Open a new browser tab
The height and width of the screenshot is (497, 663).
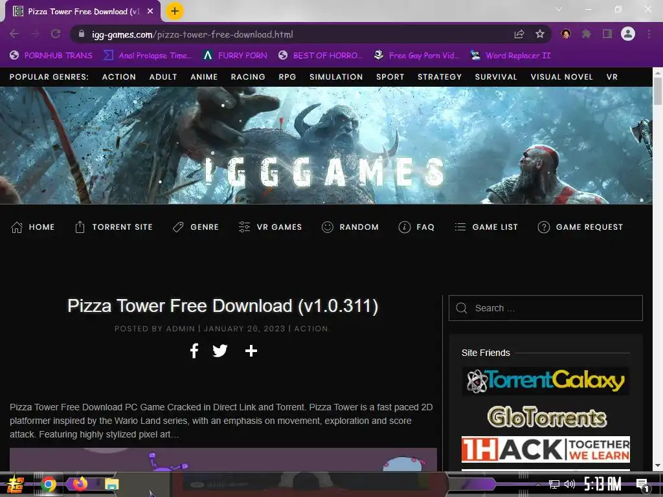(x=175, y=11)
